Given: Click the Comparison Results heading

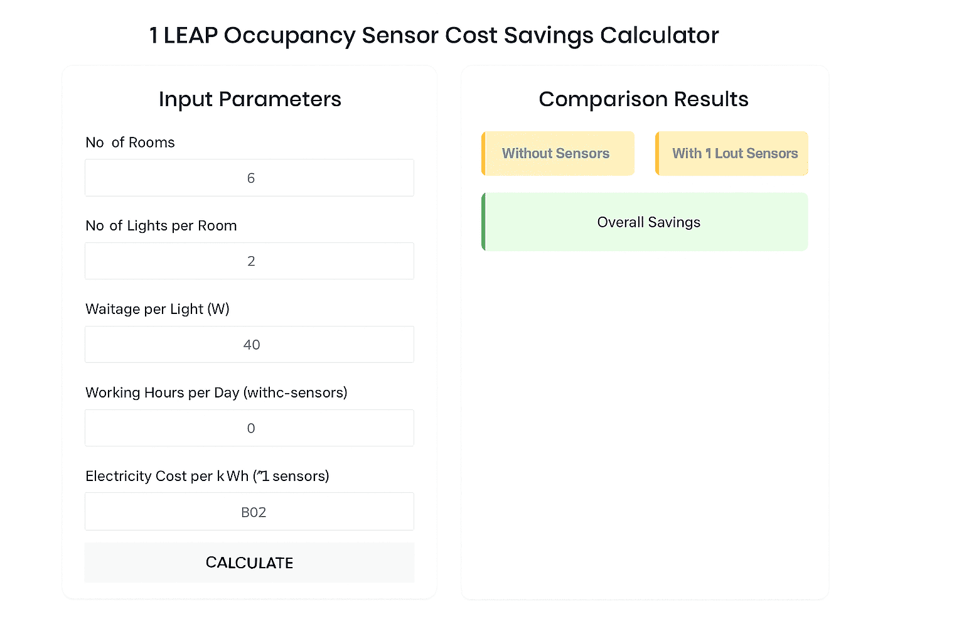Looking at the screenshot, I should pyautogui.click(x=643, y=99).
